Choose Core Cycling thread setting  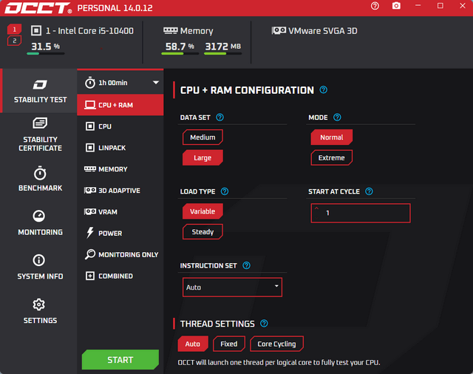tap(276, 344)
